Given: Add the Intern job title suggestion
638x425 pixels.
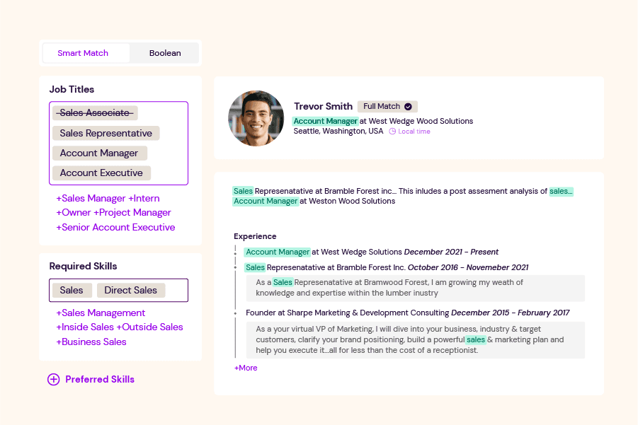Looking at the screenshot, I should [x=143, y=198].
